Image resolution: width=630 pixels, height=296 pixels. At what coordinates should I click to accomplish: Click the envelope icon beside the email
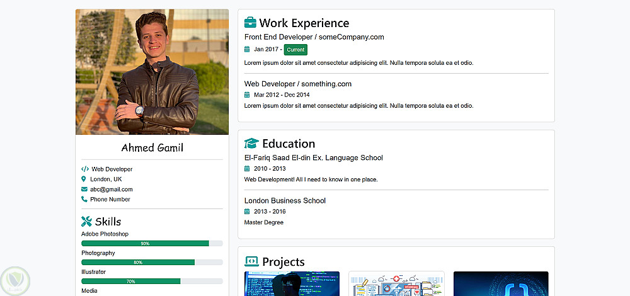coord(84,189)
